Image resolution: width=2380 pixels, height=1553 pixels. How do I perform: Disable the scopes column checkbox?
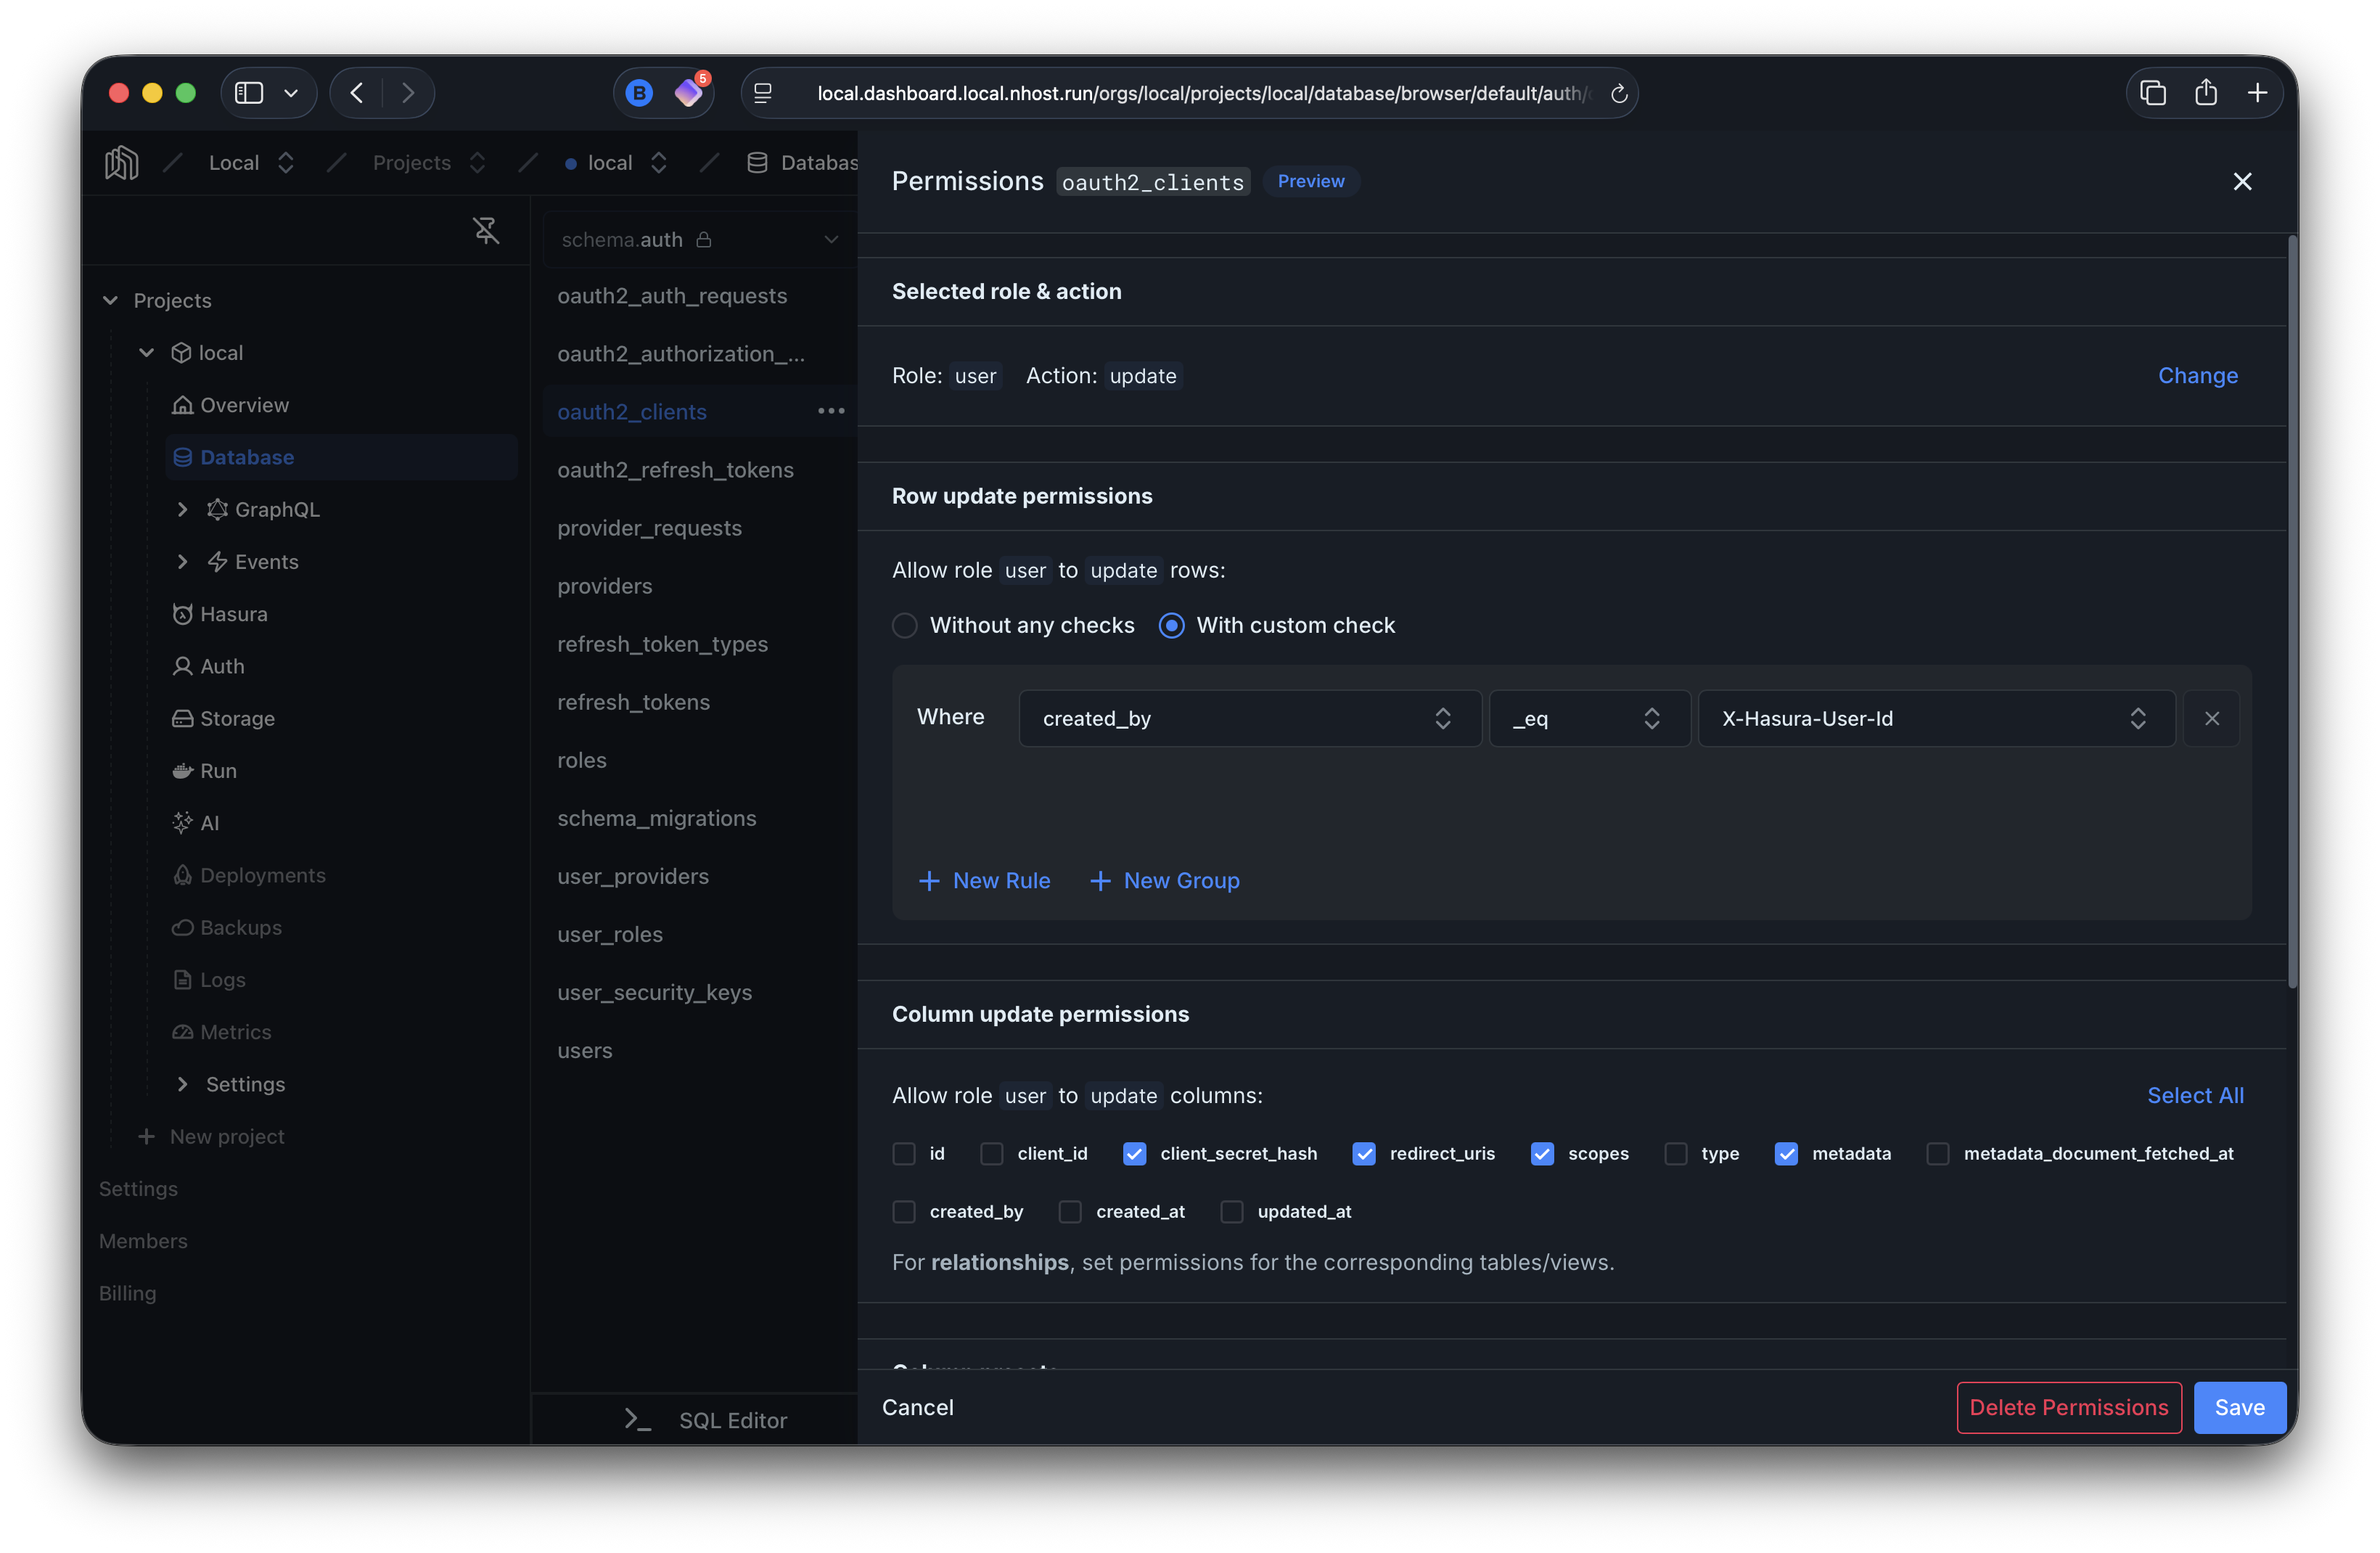(x=1543, y=1153)
